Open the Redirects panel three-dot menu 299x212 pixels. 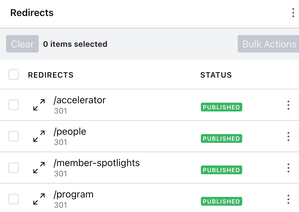click(293, 13)
